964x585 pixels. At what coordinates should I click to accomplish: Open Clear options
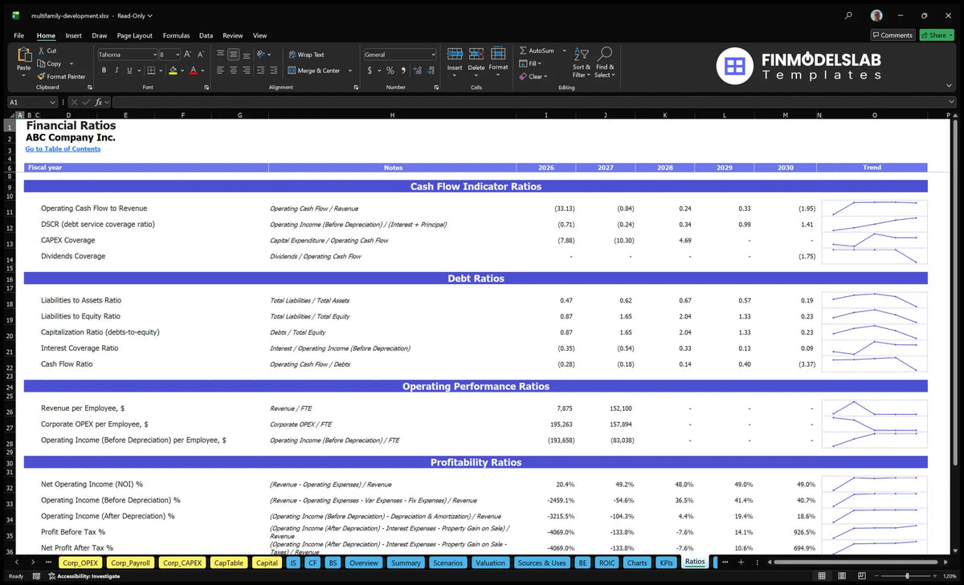533,76
